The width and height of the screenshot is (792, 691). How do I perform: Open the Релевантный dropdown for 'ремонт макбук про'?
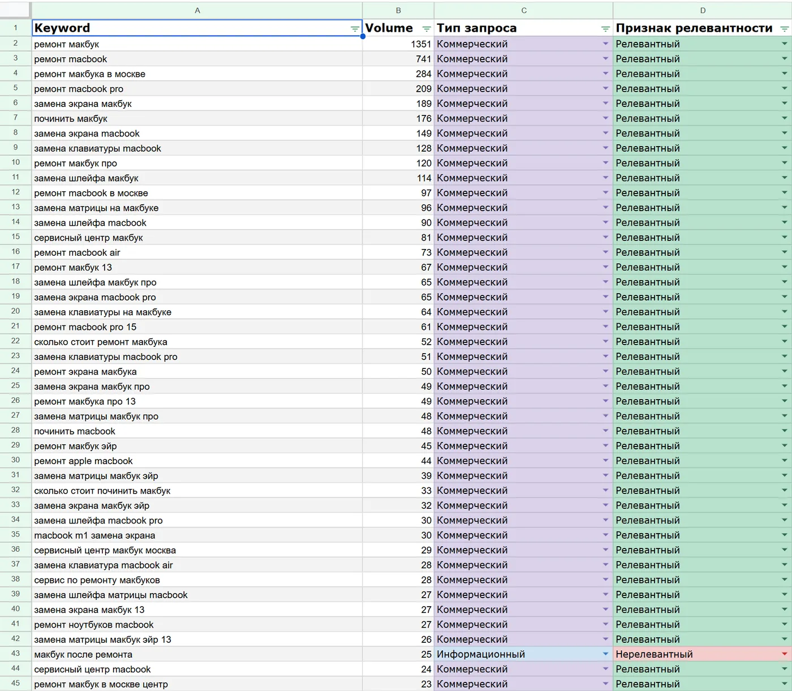click(785, 163)
